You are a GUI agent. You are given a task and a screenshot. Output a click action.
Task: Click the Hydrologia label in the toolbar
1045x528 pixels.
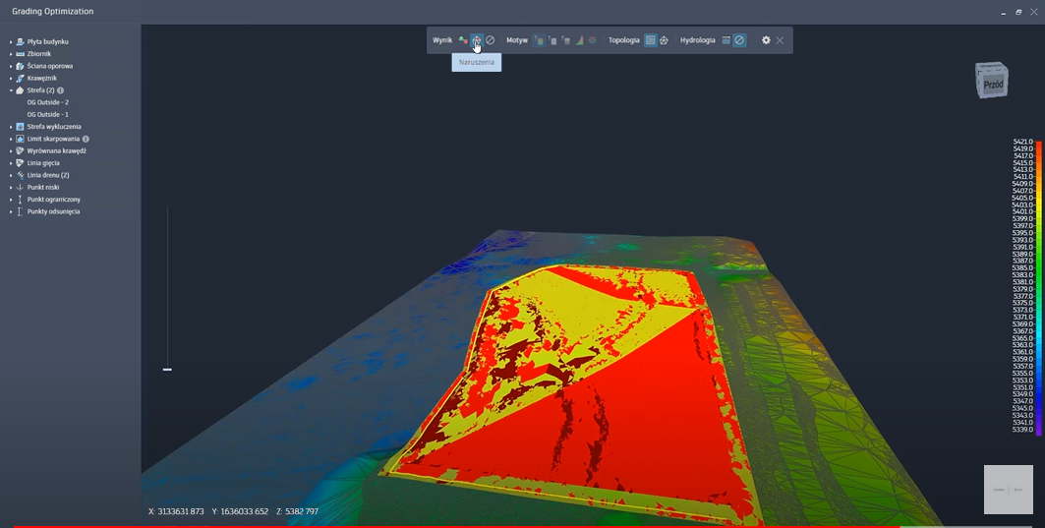[x=697, y=40]
